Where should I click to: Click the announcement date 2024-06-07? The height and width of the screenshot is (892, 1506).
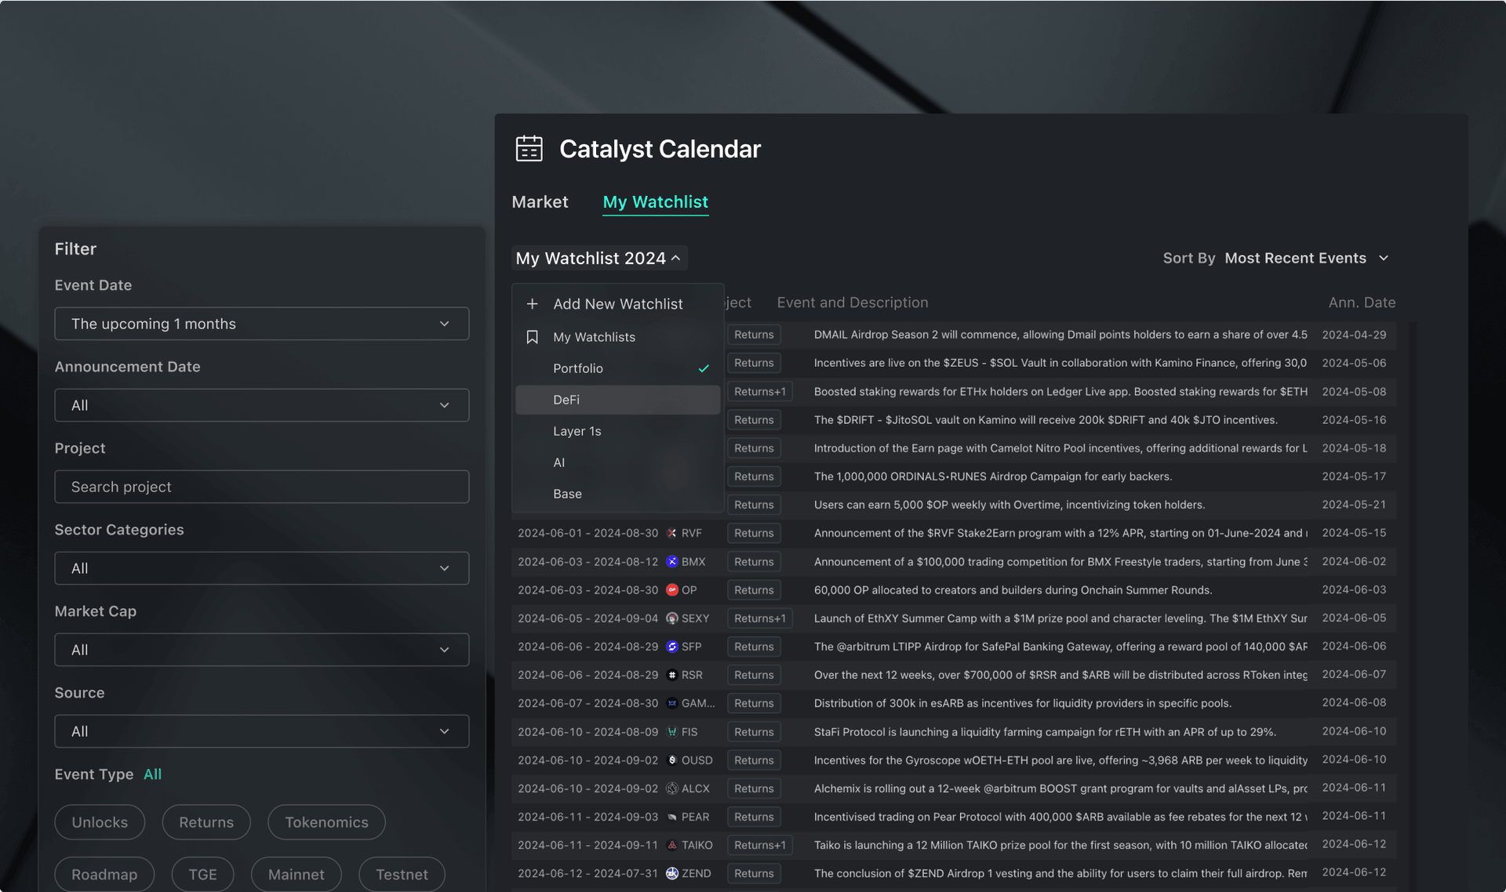[1354, 674]
